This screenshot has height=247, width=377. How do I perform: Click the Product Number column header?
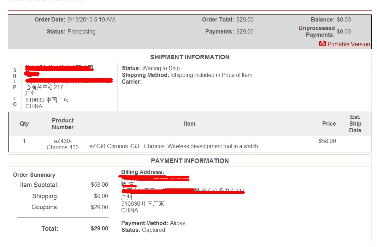pos(63,124)
